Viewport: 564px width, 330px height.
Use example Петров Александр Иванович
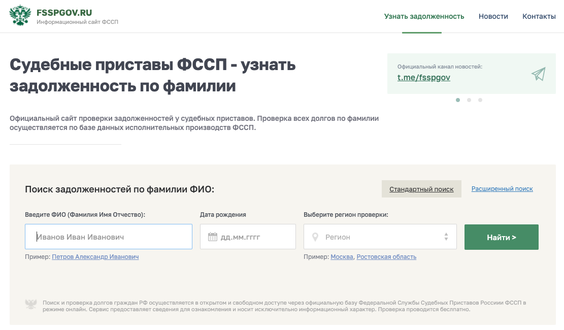[95, 256]
